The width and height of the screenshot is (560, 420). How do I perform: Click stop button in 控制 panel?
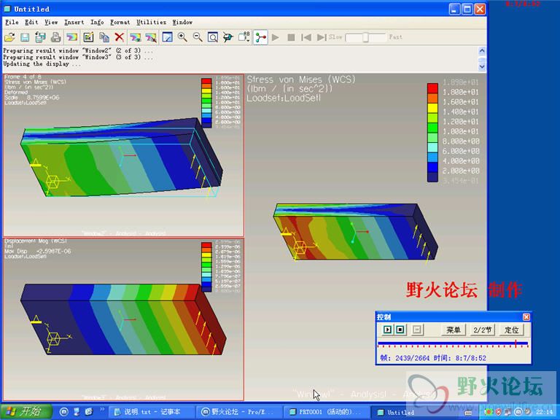400,330
